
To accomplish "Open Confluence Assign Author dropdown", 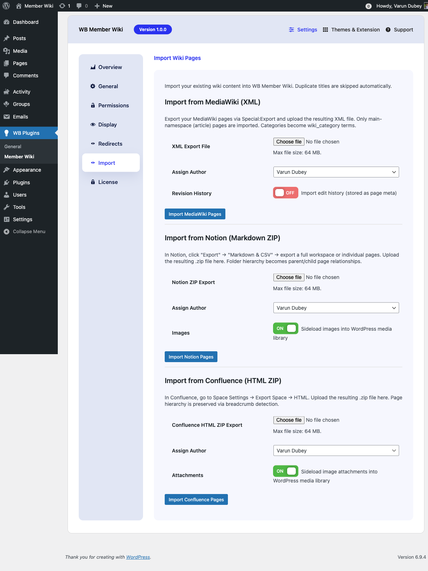I will click(x=336, y=451).
